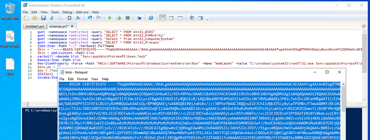The height and width of the screenshot is (140, 370).
Task: Show the script pane maximized icon
Action: (x=180, y=18)
